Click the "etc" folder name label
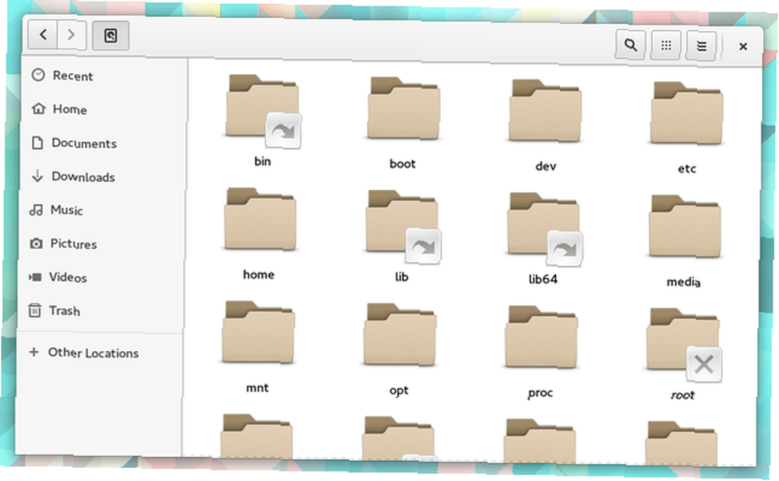 (x=687, y=169)
